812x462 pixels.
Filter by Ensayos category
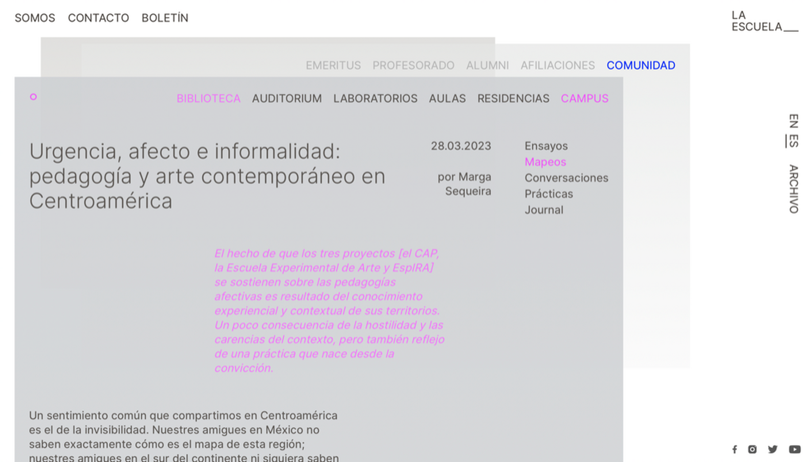tap(546, 146)
